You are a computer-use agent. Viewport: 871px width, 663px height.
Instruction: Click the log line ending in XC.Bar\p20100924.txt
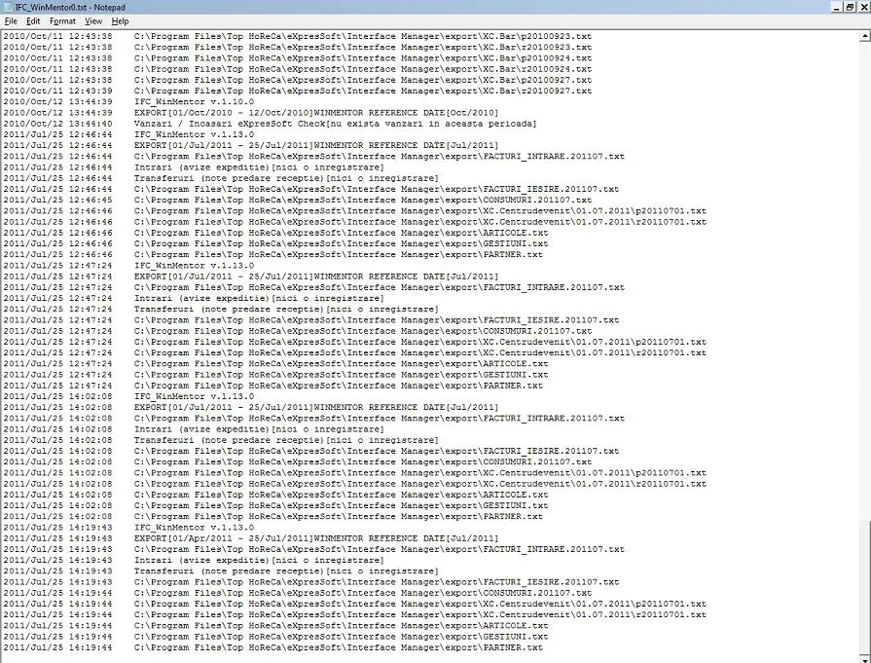[298, 58]
